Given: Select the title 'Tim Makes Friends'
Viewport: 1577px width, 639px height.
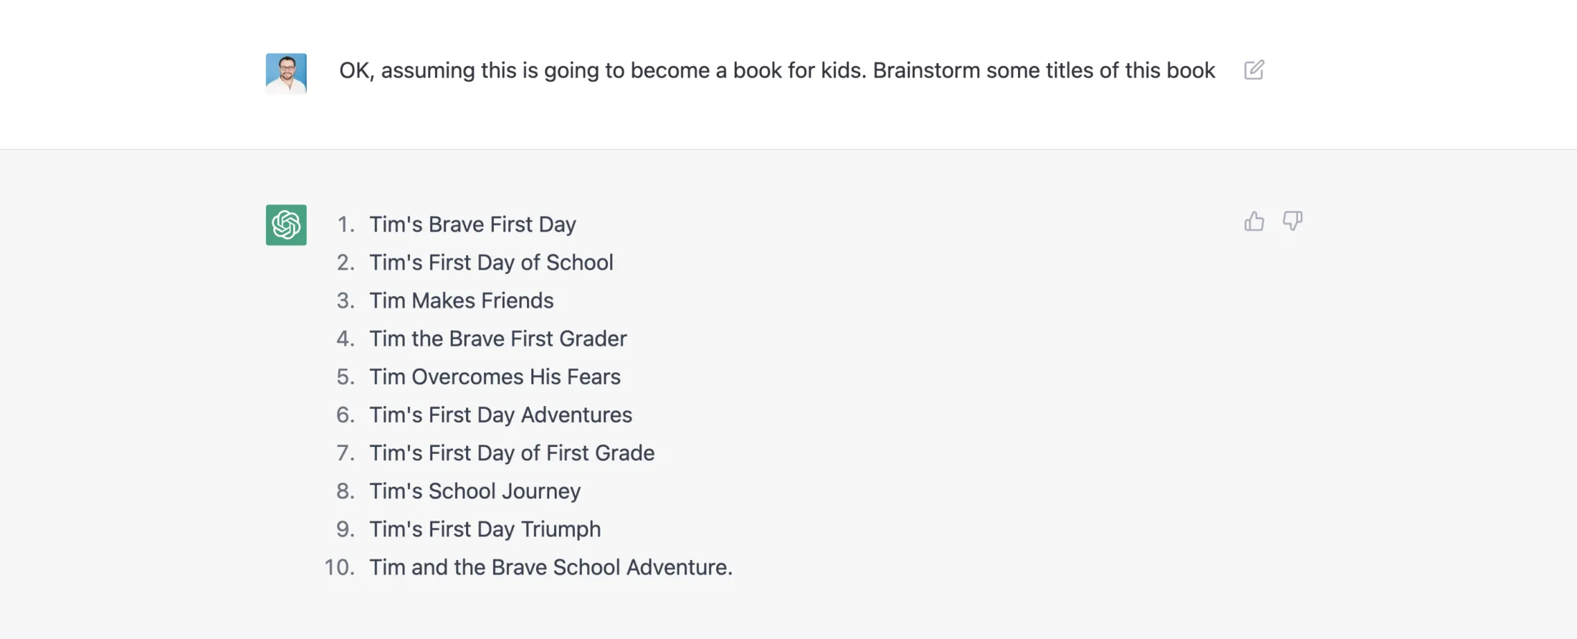Looking at the screenshot, I should 462,300.
